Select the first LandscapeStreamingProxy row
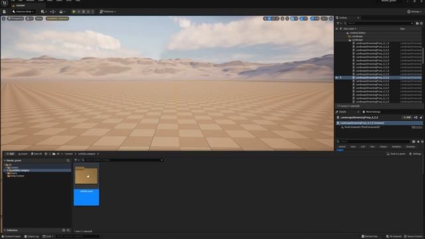425x239 pixels. tap(372, 43)
